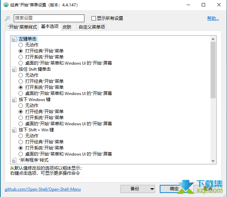Select the 按下 Windows 键 setting heading
The height and width of the screenshot is (197, 227).
pyautogui.click(x=35, y=100)
